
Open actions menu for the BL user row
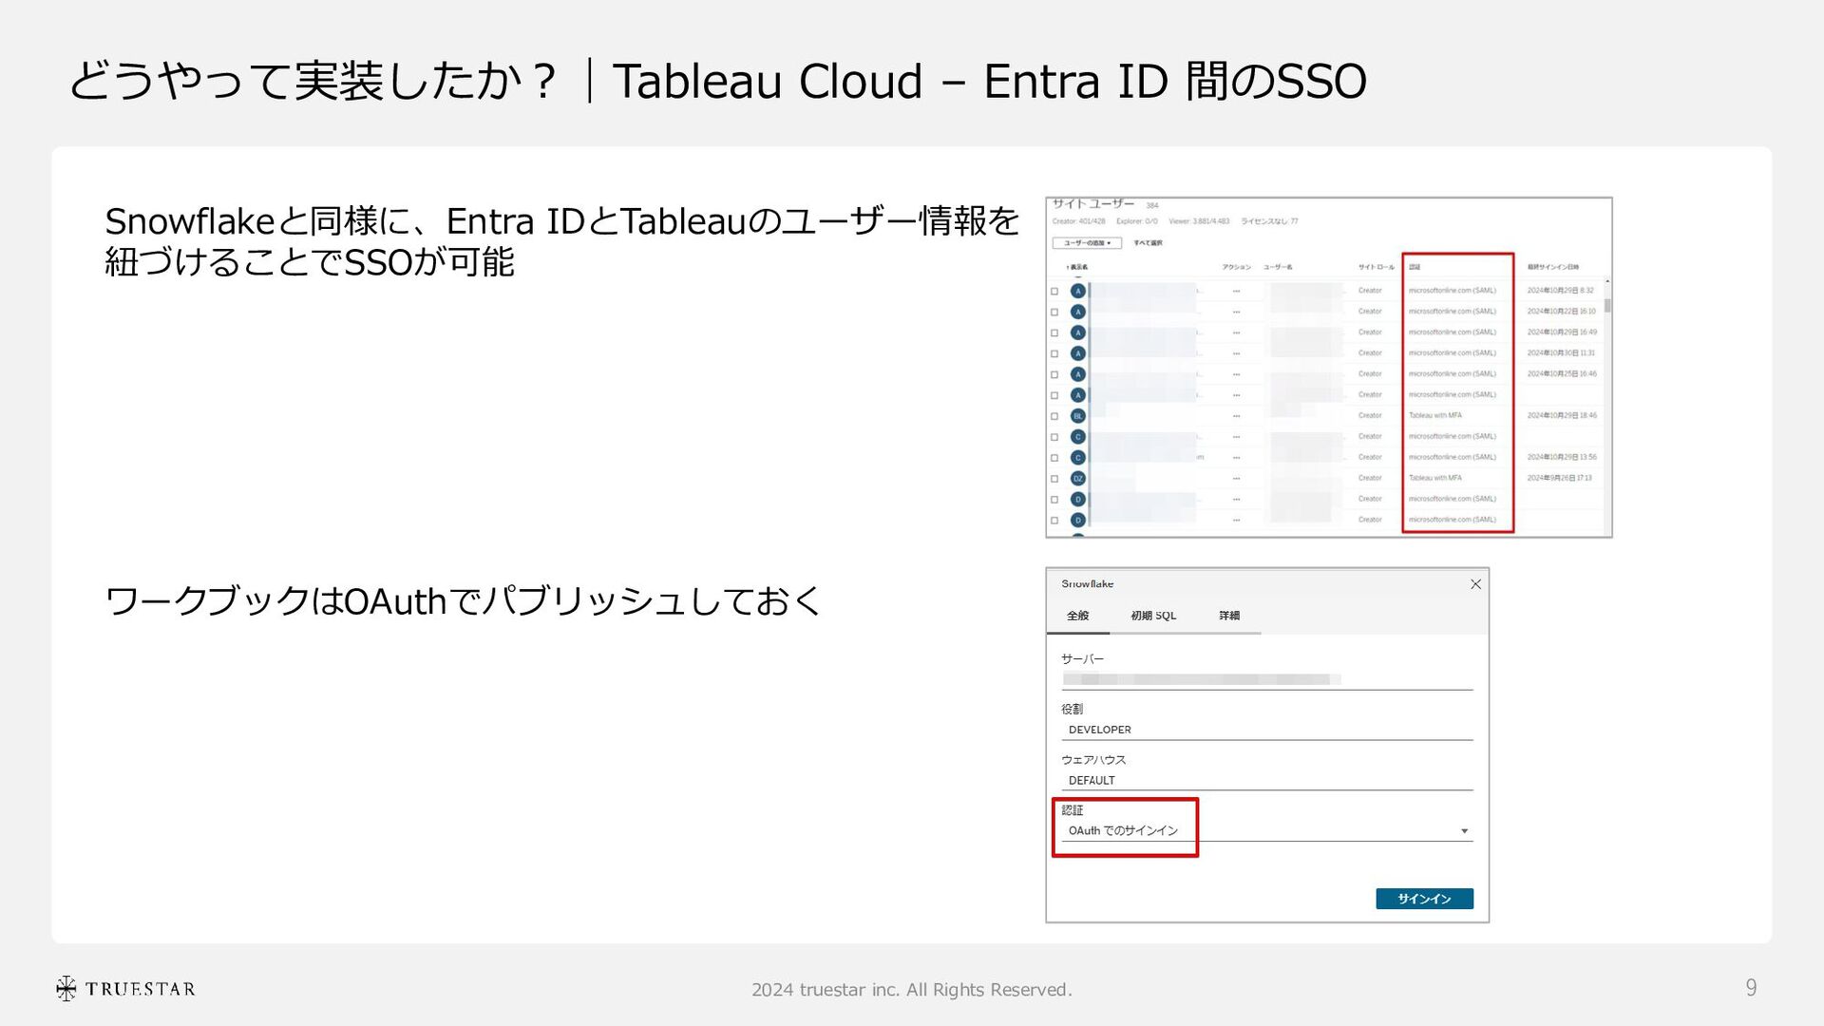click(1236, 416)
